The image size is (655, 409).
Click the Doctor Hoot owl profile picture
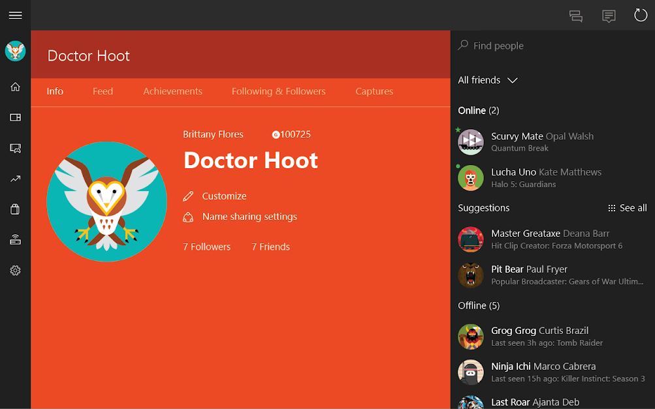click(106, 202)
